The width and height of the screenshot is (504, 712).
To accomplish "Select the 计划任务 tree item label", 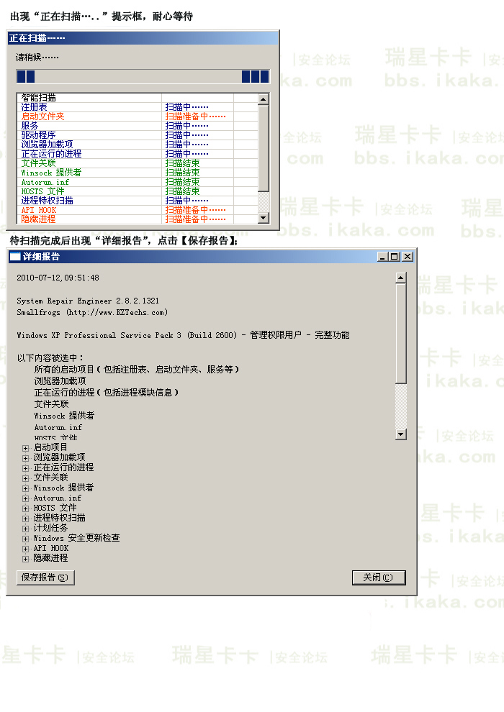I will (50, 528).
